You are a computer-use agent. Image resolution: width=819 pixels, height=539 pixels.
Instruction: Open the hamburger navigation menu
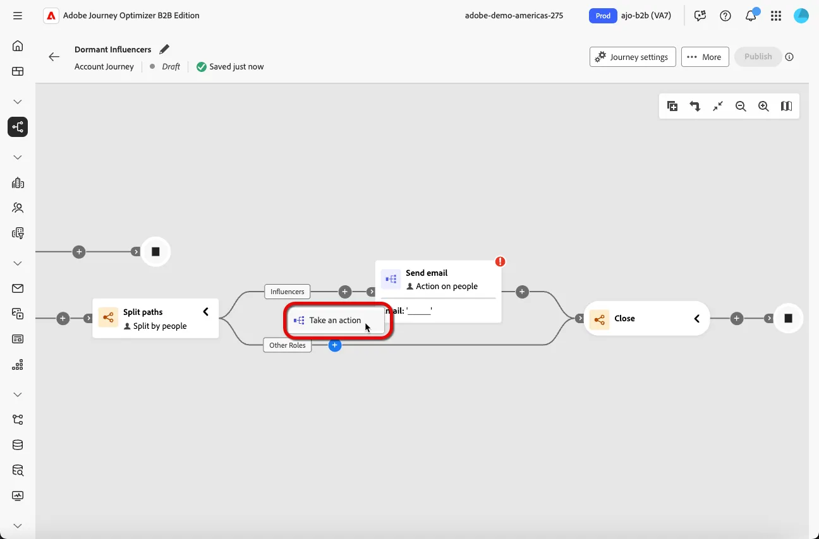[x=18, y=16]
